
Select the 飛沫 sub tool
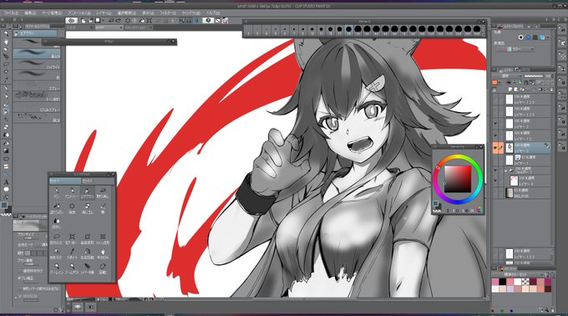coord(37,117)
